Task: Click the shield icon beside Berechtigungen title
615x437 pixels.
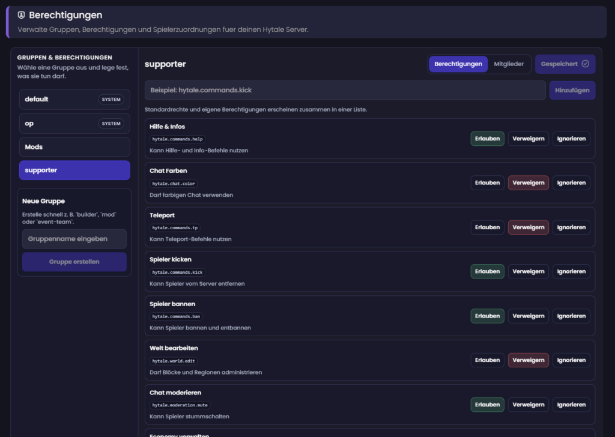Action: 22,16
